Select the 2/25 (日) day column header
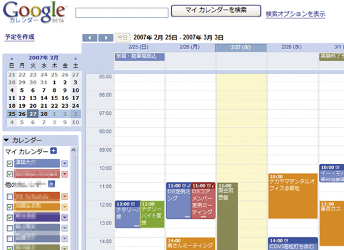Image resolution: width=344 pixels, height=250 pixels. tap(138, 47)
